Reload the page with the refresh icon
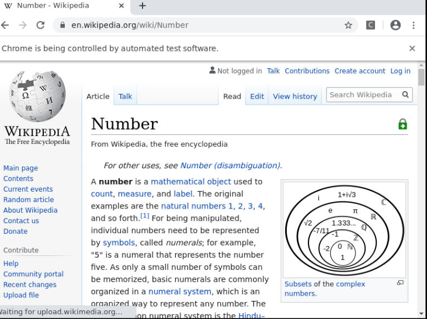This screenshot has width=427, height=319. (x=40, y=25)
